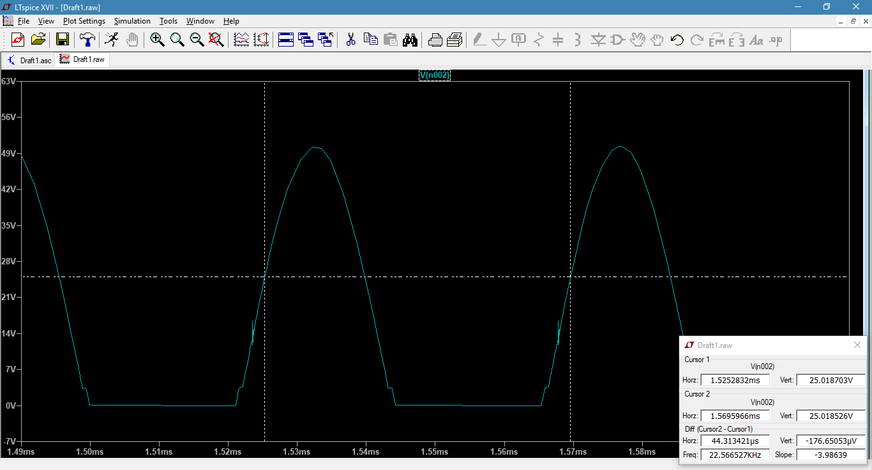Viewport: 872px width, 470px height.
Task: Click the SPICE directive '.op' icon
Action: (x=776, y=40)
